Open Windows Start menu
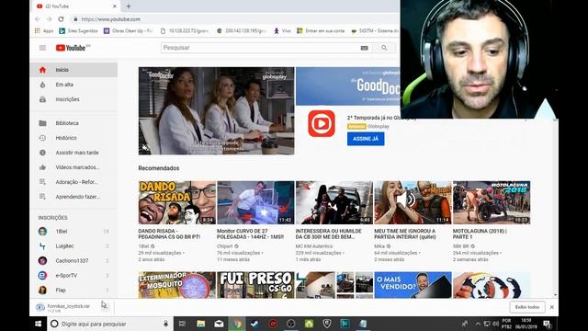588x331 pixels. coord(39,324)
